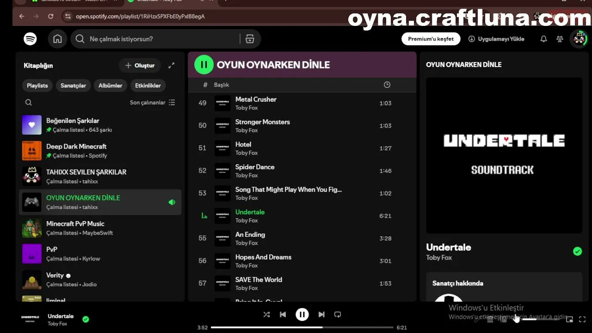Click the Başlık column header
Screen dimensions: 592x333
click(222, 85)
